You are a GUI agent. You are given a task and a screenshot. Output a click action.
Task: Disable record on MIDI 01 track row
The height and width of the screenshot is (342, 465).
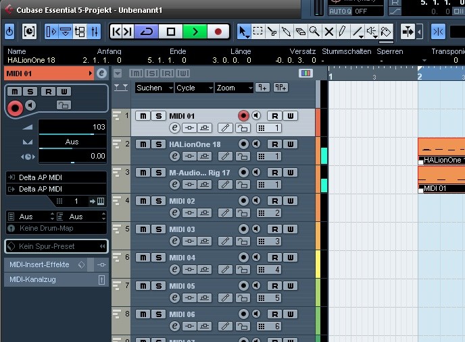point(243,115)
